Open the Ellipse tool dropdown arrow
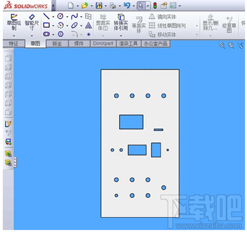This screenshot has width=247, height=232. 81,26
